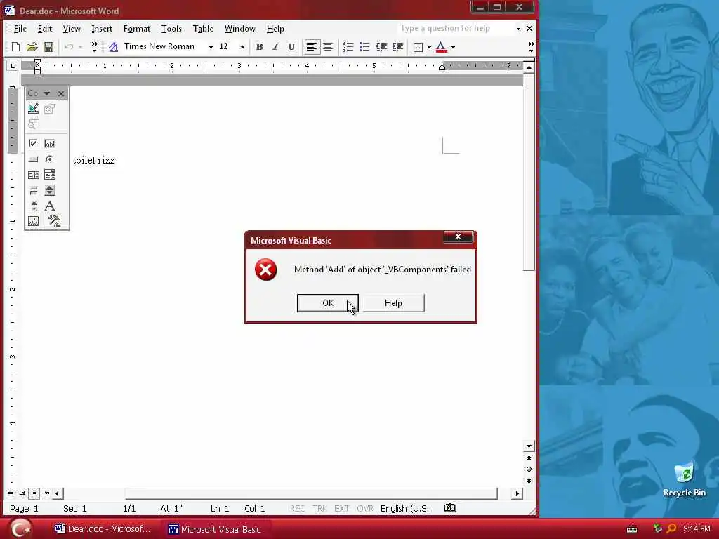Viewport: 719px width, 539px height.
Task: Apply numbered list formatting
Action: (348, 47)
